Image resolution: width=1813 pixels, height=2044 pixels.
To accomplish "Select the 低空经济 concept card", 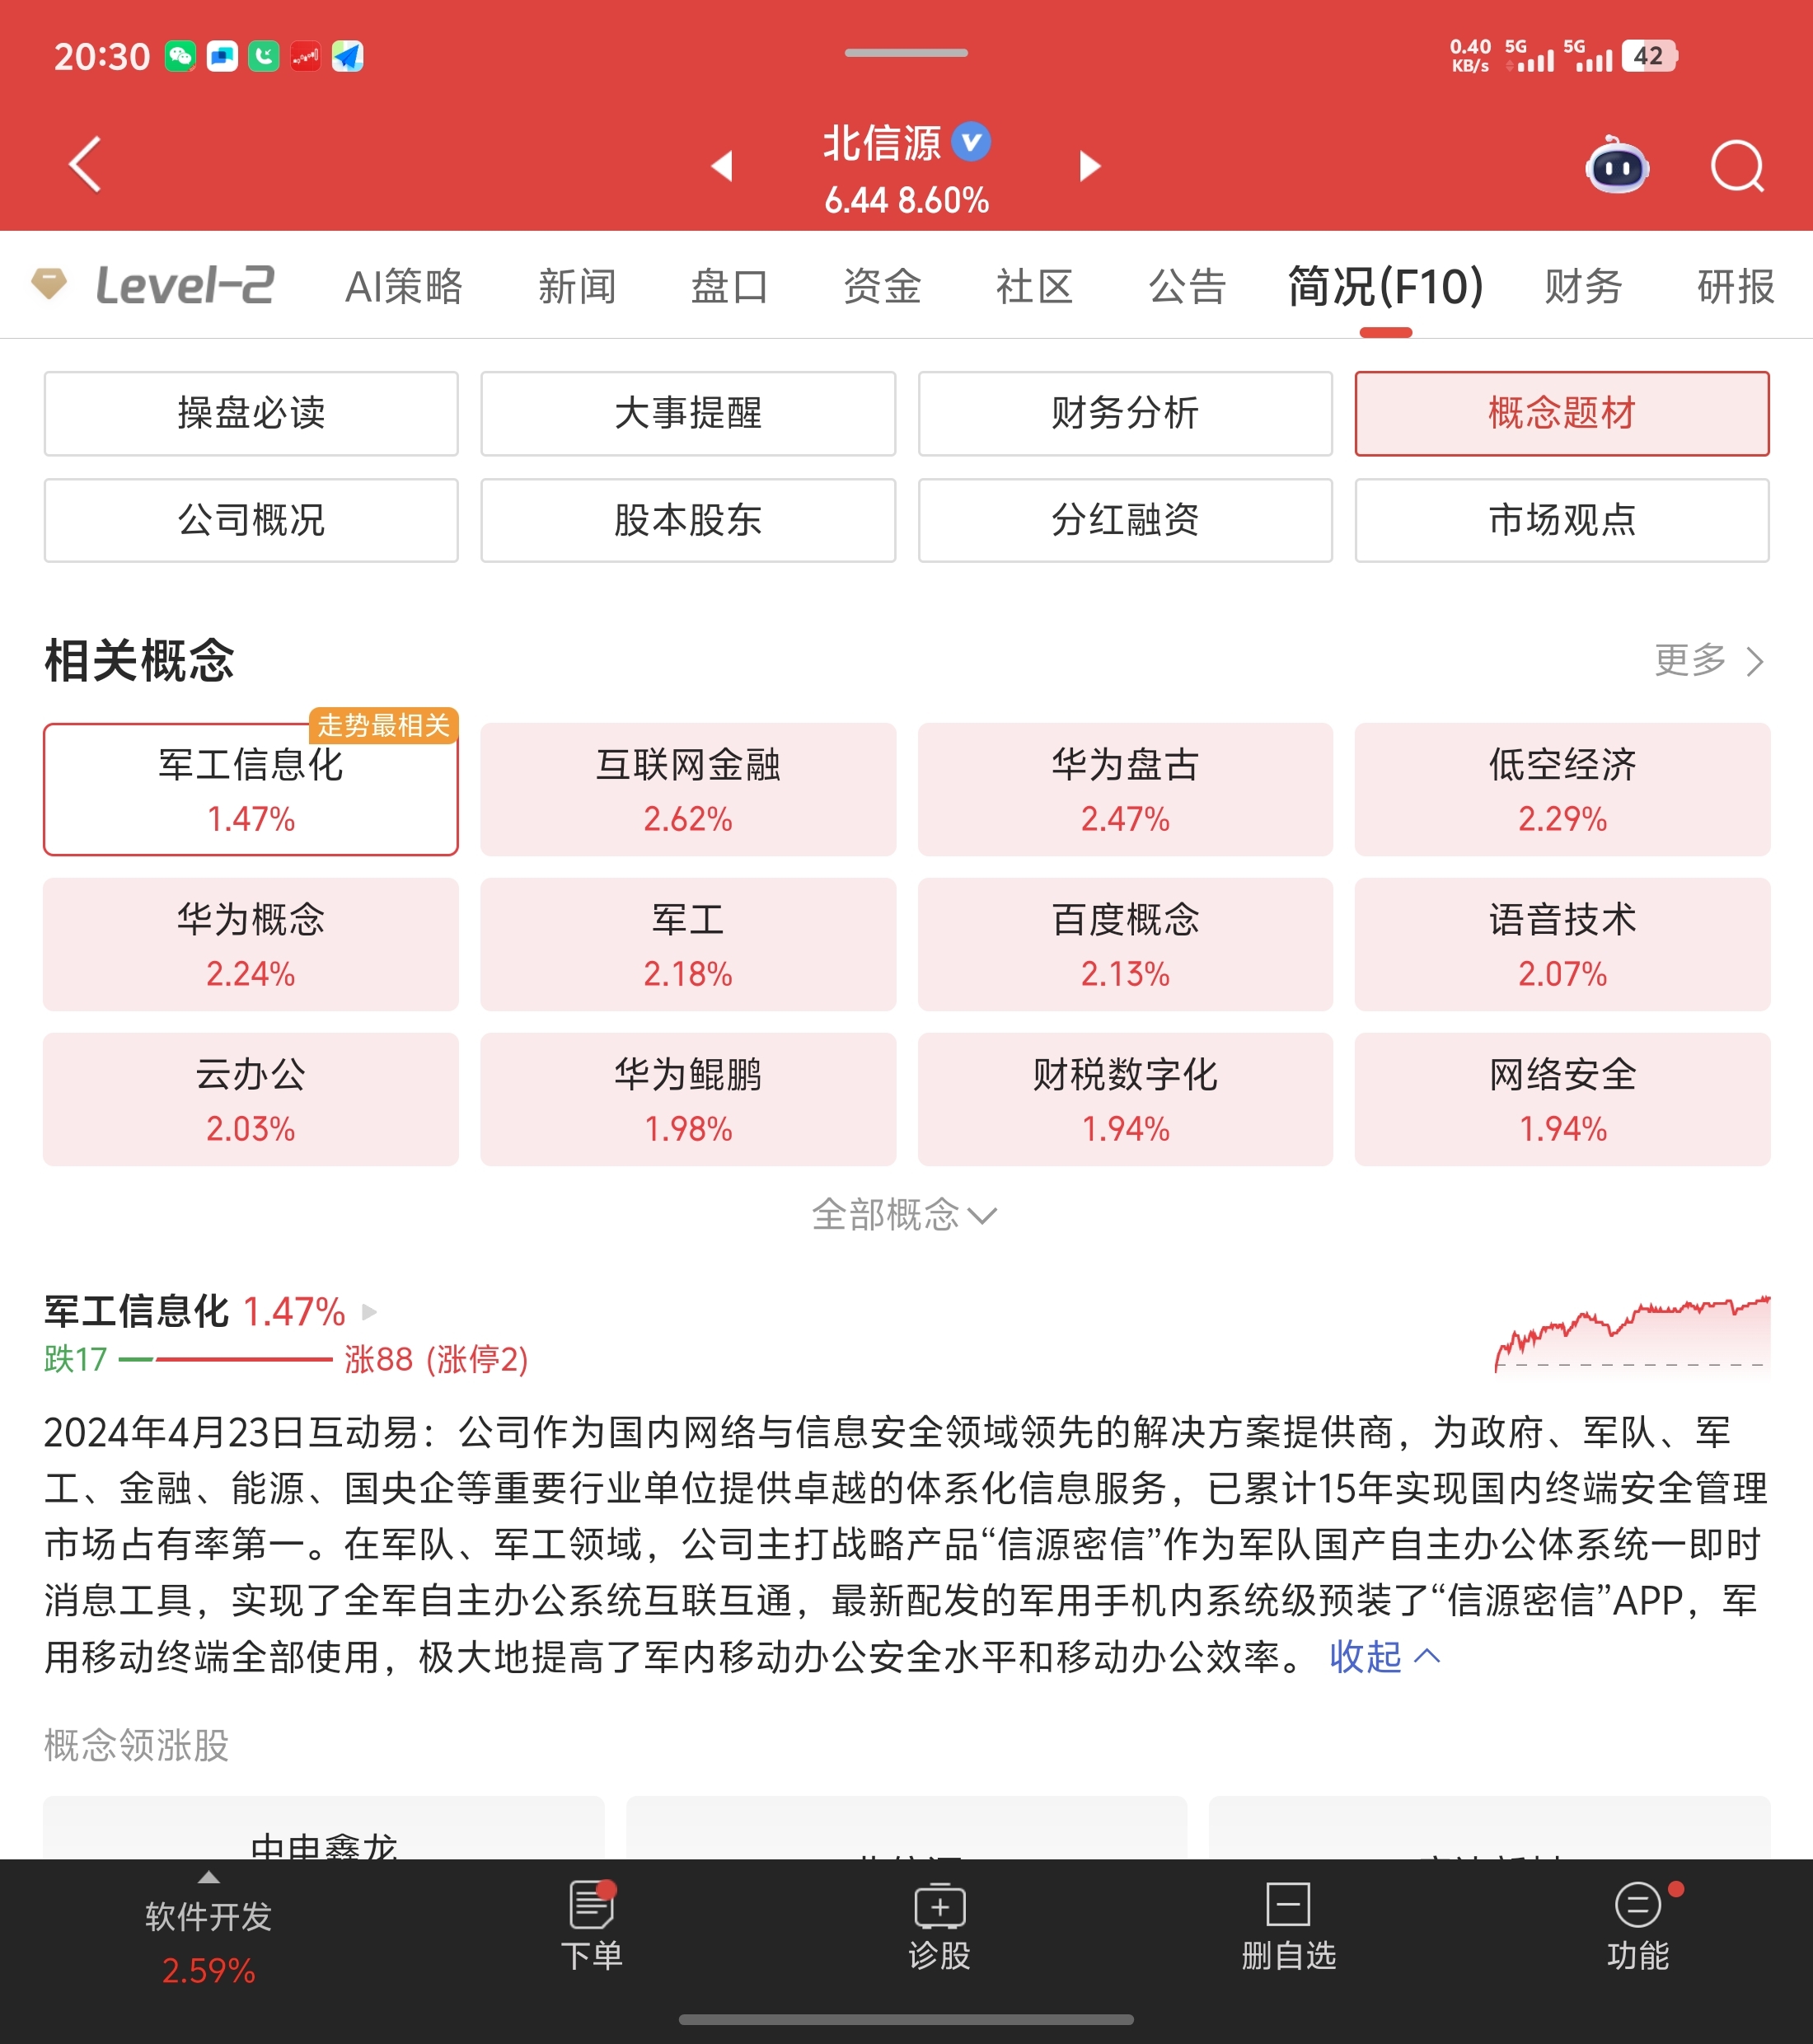I will tap(1562, 790).
